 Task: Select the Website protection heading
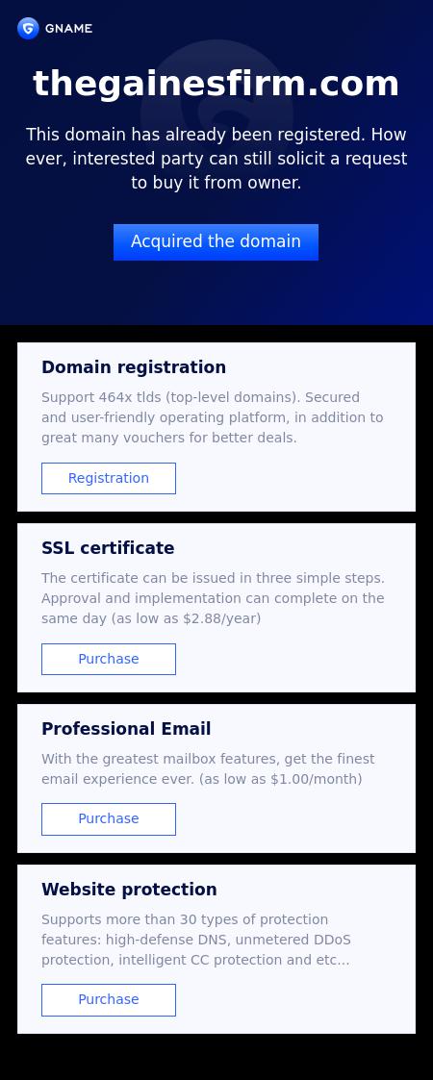tap(129, 890)
